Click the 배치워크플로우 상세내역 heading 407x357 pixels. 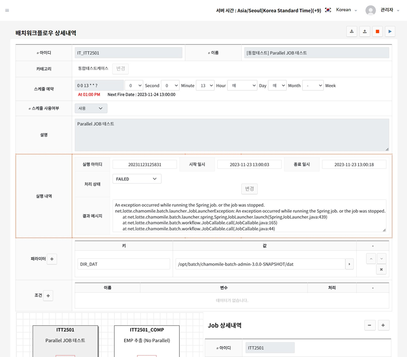tap(45, 33)
